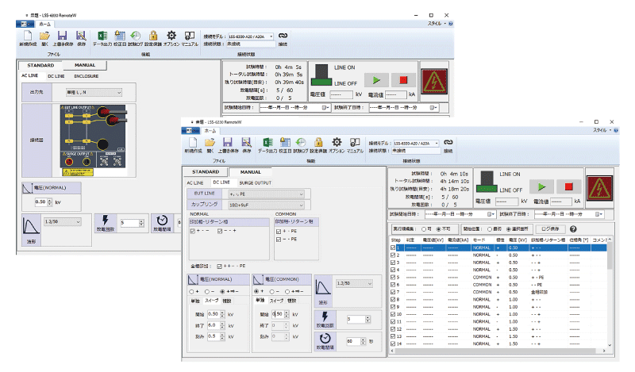
Task: Open カップリング dropdown (10Ω+9μF)
Action: [x=266, y=205]
